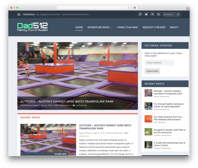
Task: Click the browser reload icon
Action: [129, 8]
